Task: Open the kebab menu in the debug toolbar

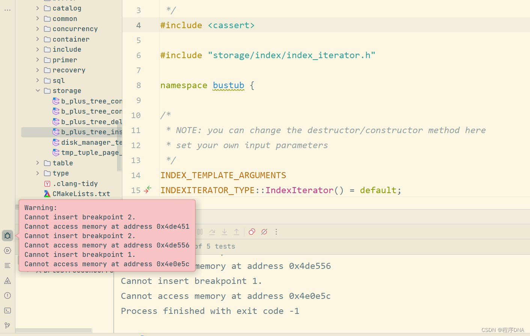Action: (276, 232)
